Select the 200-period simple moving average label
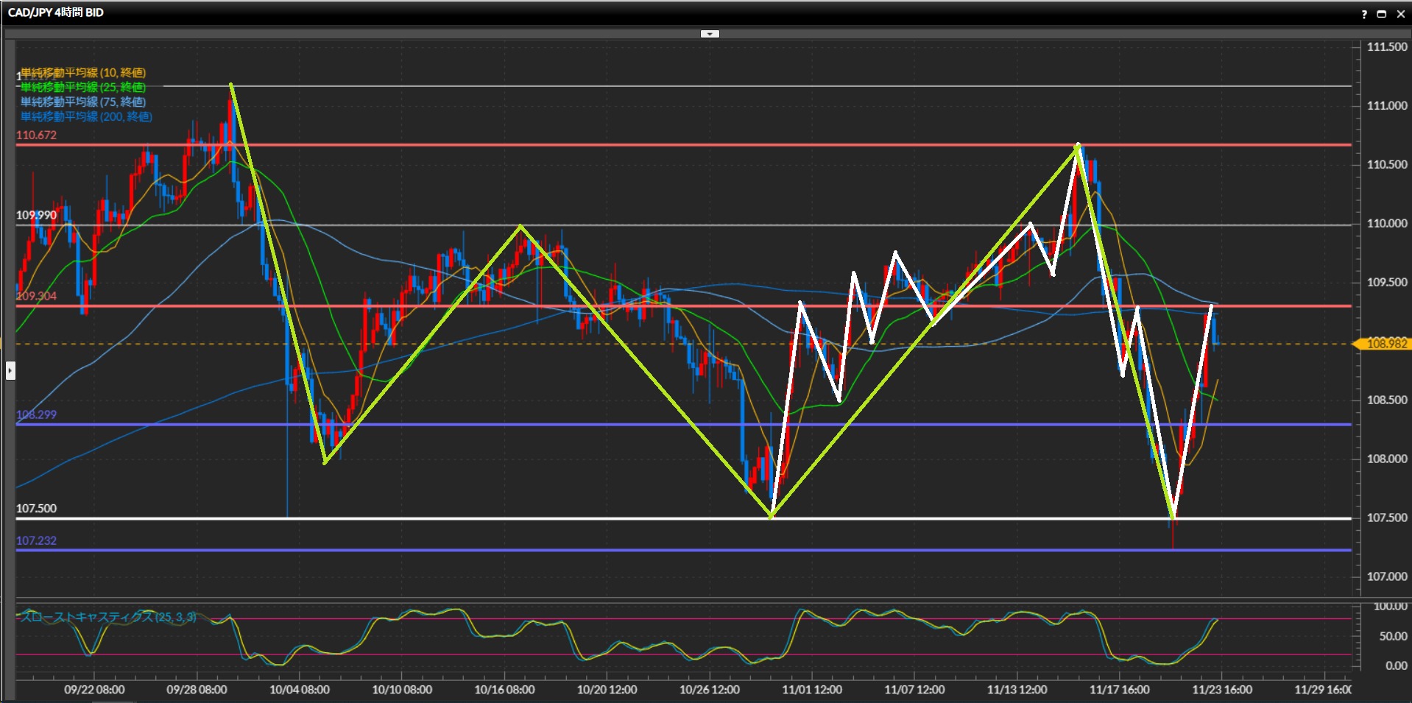Screen dimensions: 1412x703 click(86, 116)
